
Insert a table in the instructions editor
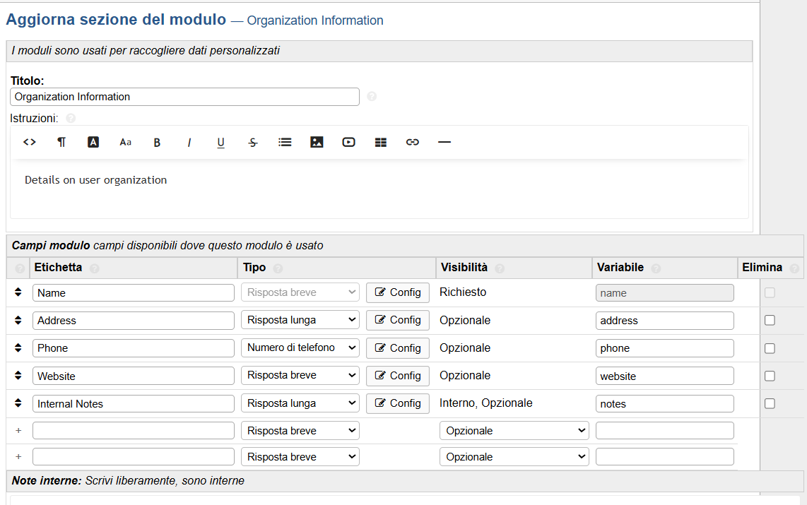click(381, 142)
